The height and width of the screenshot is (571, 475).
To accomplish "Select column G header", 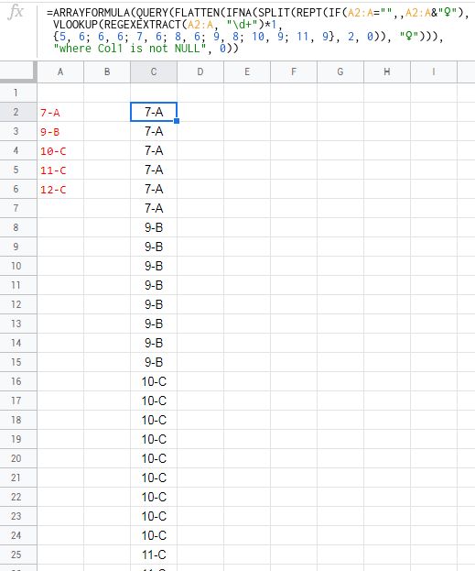I will [x=340, y=71].
